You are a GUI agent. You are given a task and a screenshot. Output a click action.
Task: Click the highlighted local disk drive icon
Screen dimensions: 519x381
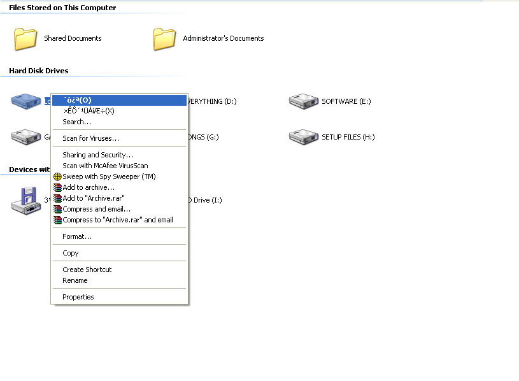[25, 101]
